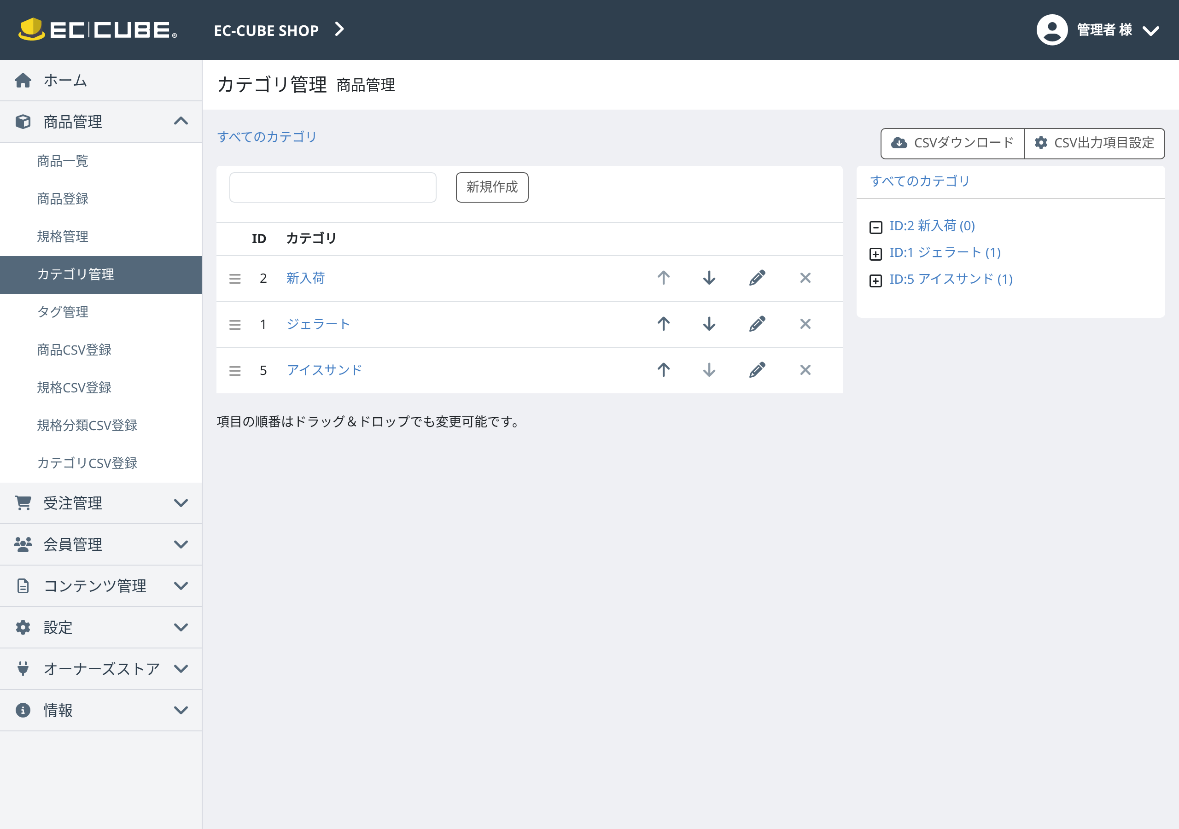Viewport: 1179px width, 829px height.
Task: Click the gear icon for 設定
Action: coord(23,627)
